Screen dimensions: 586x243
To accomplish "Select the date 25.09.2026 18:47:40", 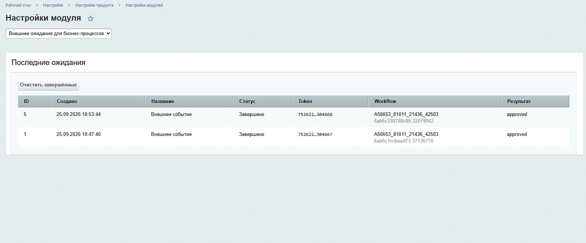I will pyautogui.click(x=78, y=134).
